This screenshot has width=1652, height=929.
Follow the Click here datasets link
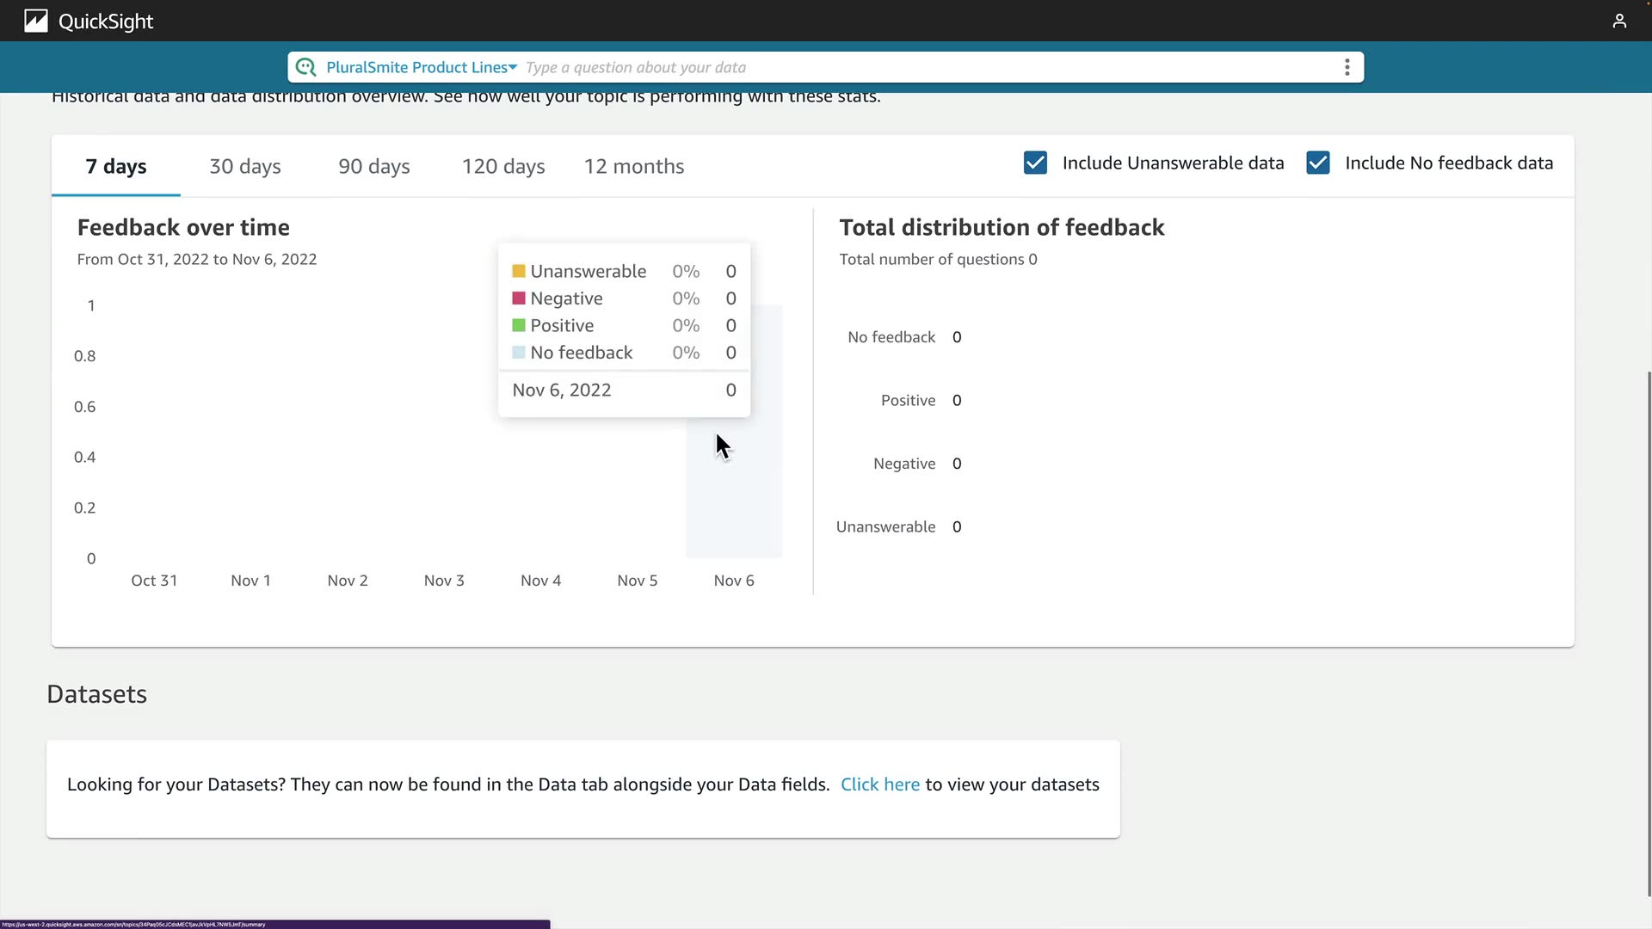tap(879, 784)
